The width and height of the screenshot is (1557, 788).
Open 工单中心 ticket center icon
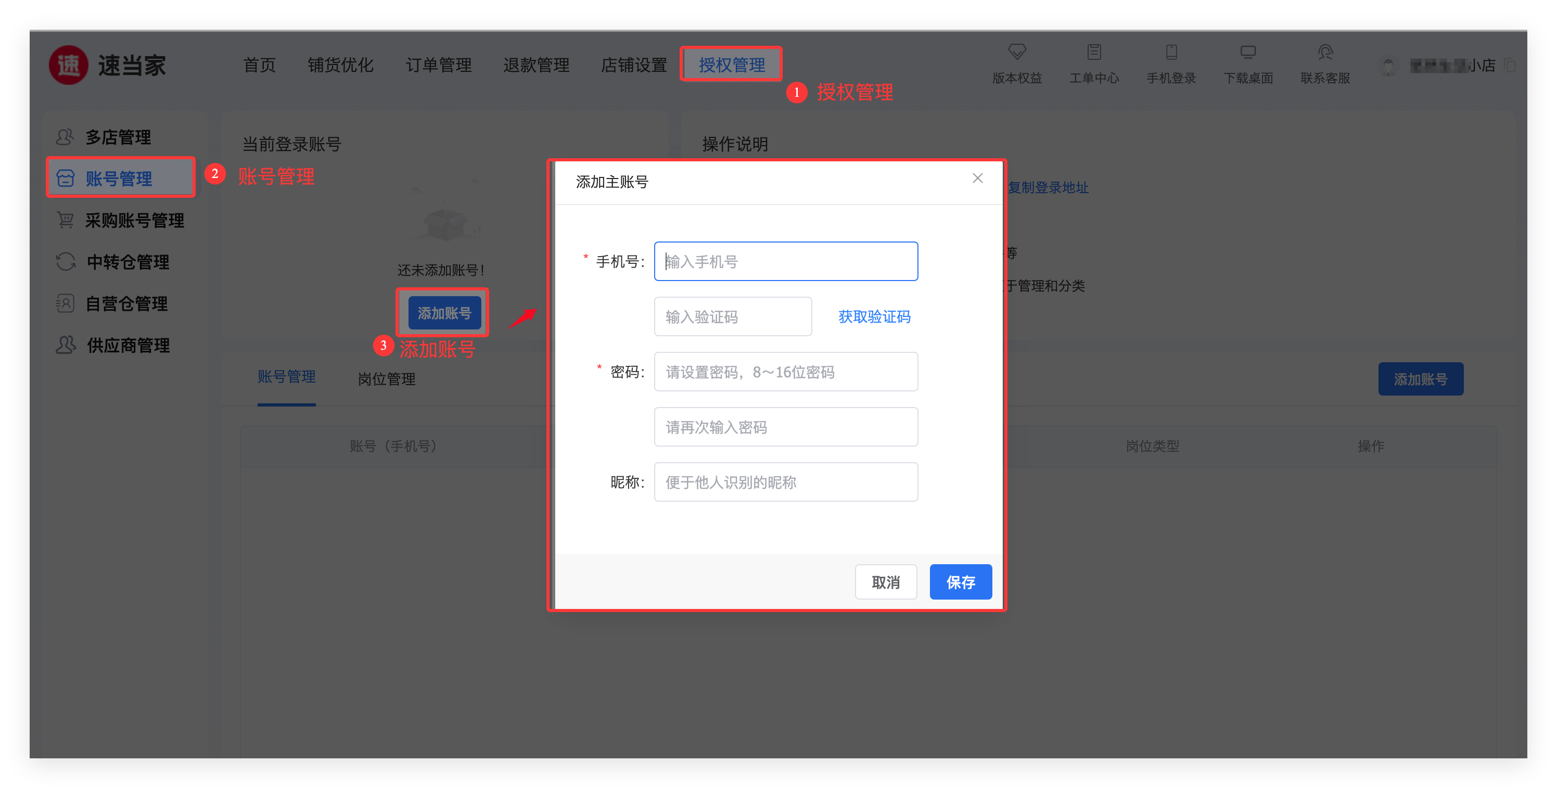coord(1093,52)
